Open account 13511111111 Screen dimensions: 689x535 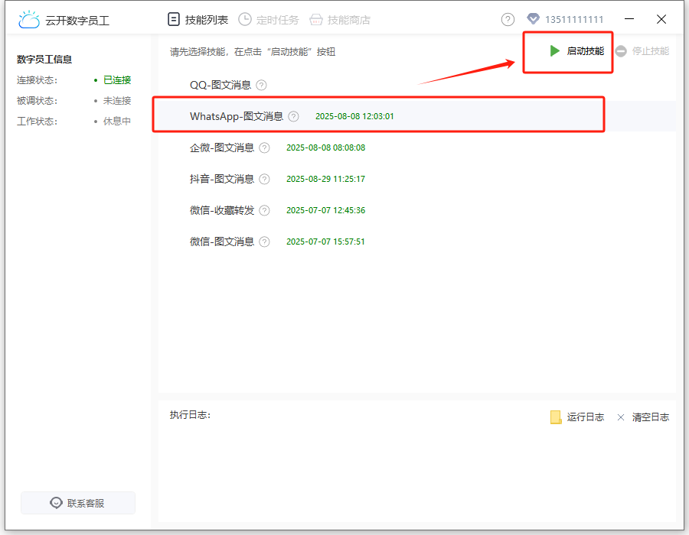coord(574,19)
